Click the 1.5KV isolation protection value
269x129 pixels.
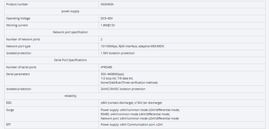(x=118, y=53)
